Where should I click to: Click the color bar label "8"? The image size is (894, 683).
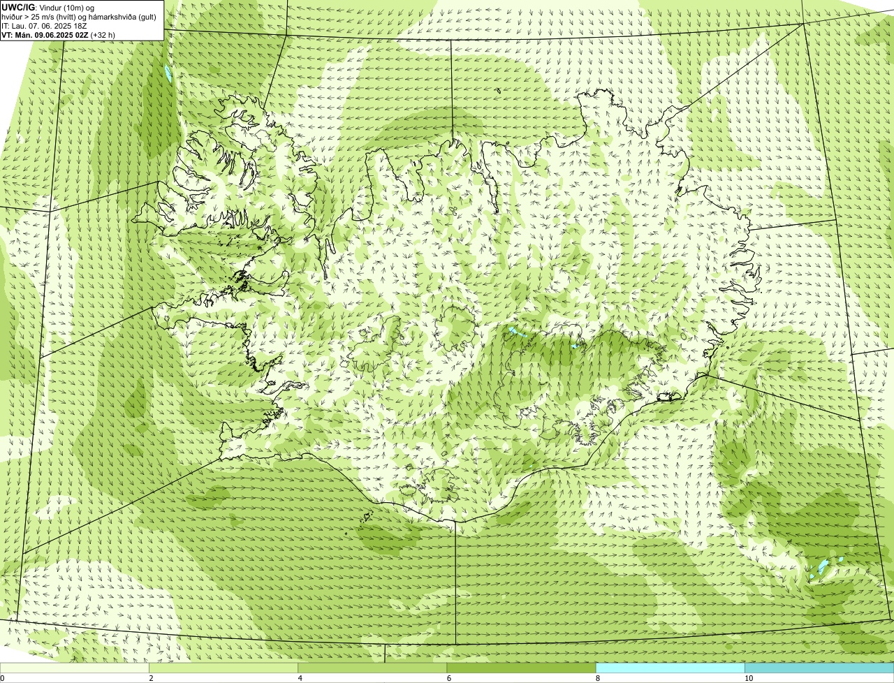point(597,678)
